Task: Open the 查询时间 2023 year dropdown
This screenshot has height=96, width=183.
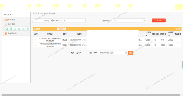Action: click(129, 20)
